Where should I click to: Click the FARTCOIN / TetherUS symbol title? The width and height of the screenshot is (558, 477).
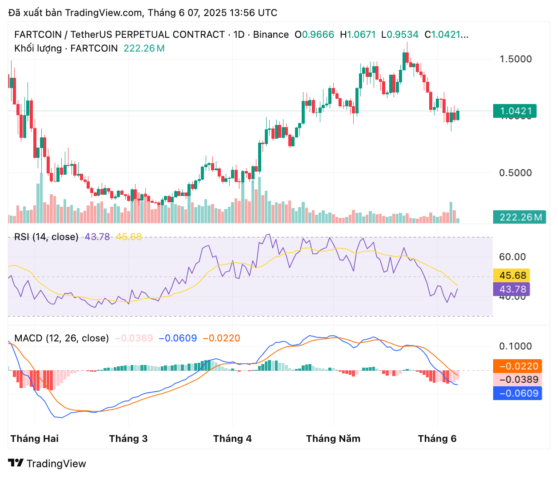(x=119, y=35)
